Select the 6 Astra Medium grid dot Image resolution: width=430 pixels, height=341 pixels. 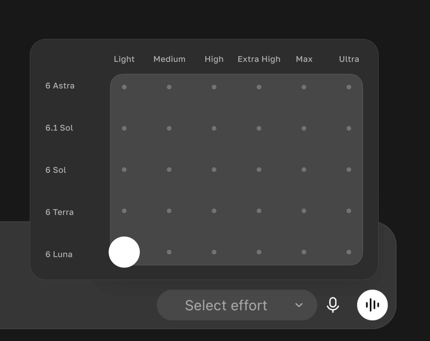(169, 87)
